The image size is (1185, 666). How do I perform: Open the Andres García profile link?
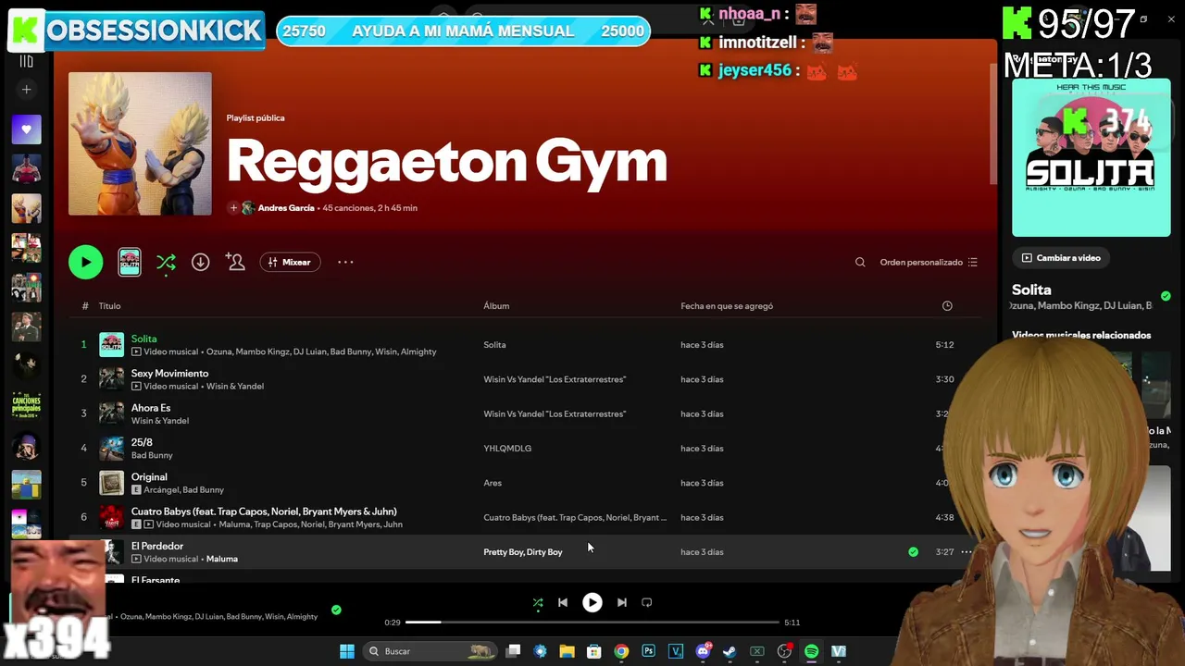click(x=286, y=208)
